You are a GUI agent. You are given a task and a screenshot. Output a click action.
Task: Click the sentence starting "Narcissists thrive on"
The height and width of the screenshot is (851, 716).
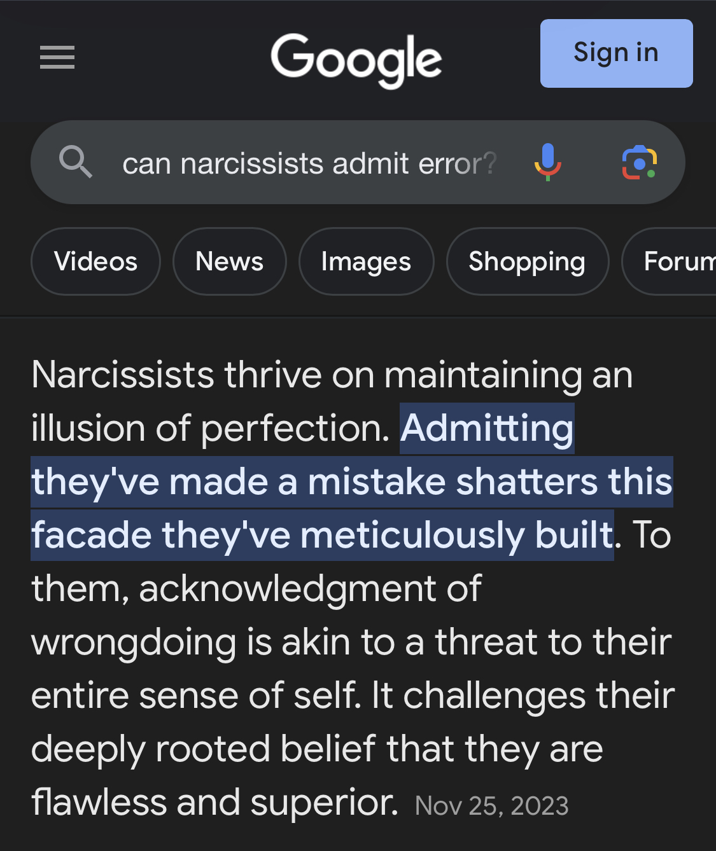331,375
